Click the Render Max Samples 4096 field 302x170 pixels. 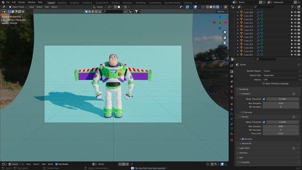click(x=281, y=127)
